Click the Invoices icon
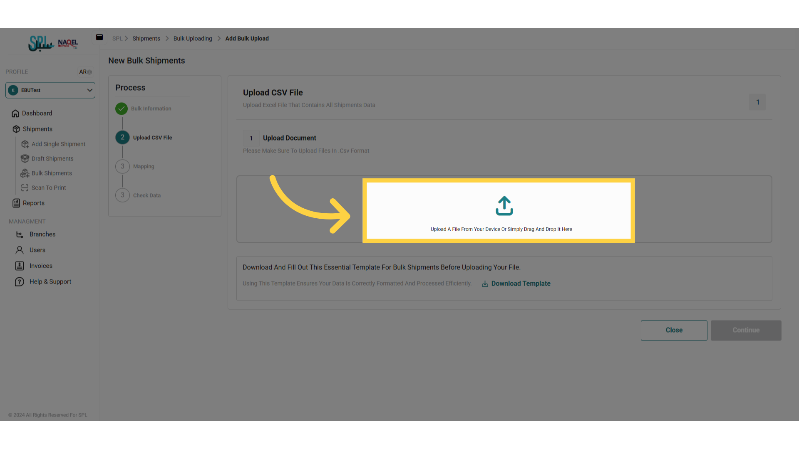 tap(20, 266)
